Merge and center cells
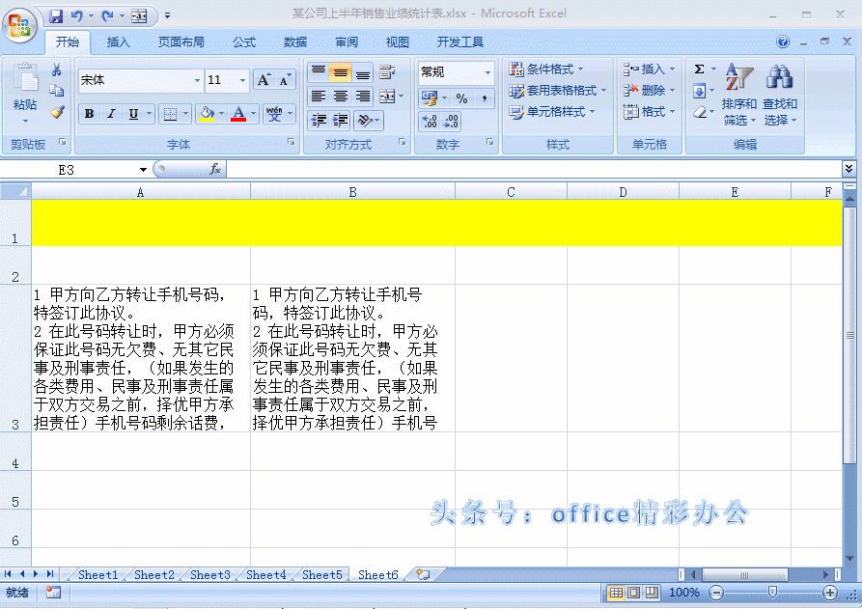Viewport: 862px width, 609px height. pyautogui.click(x=388, y=97)
